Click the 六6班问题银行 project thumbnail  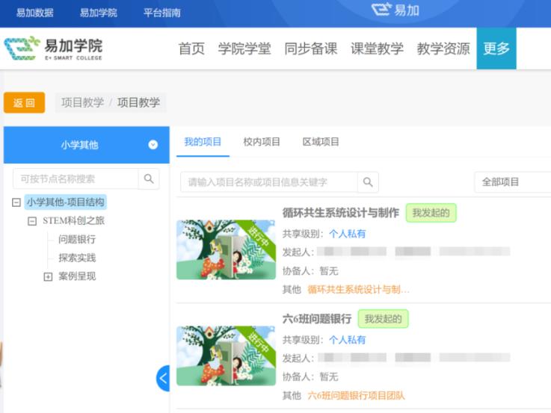pyautogui.click(x=226, y=355)
